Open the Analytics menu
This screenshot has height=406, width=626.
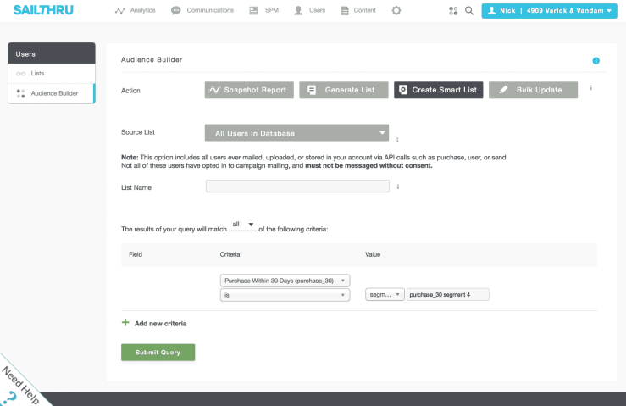pyautogui.click(x=136, y=11)
